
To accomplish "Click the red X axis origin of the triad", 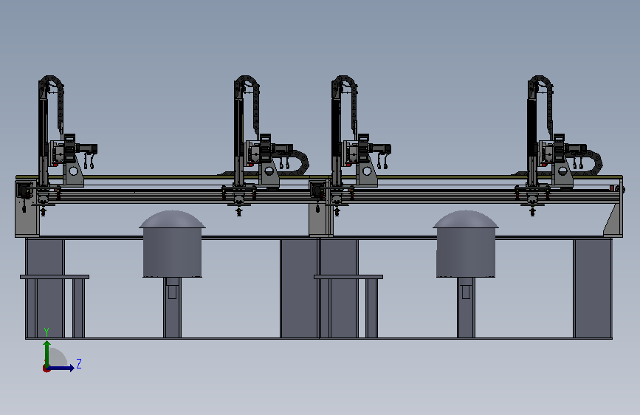I will pyautogui.click(x=46, y=368).
